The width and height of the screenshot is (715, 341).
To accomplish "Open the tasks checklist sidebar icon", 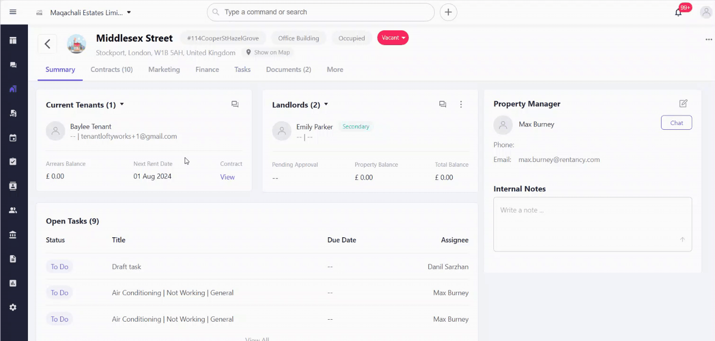I will [x=13, y=162].
